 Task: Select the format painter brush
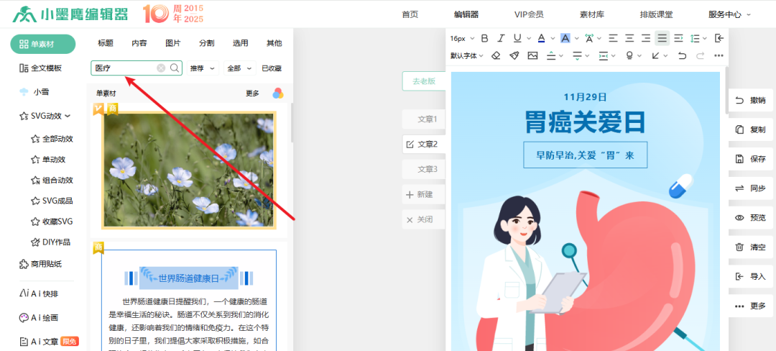coord(514,55)
